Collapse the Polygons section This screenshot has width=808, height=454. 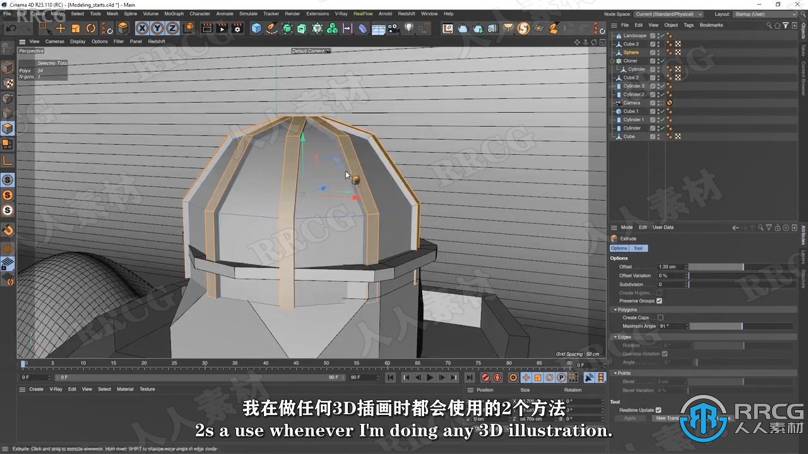[615, 310]
